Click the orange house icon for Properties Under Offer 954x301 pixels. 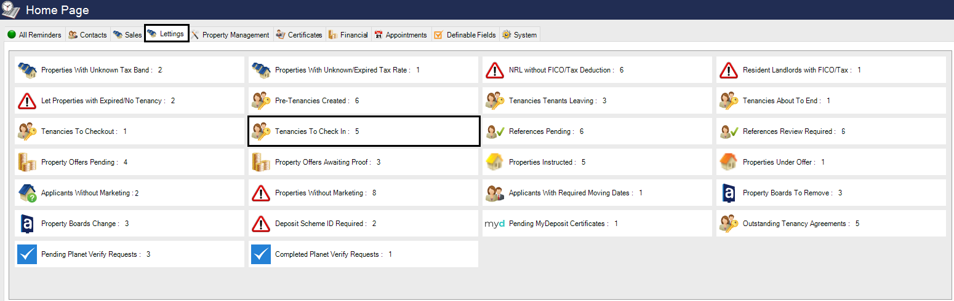[729, 162]
